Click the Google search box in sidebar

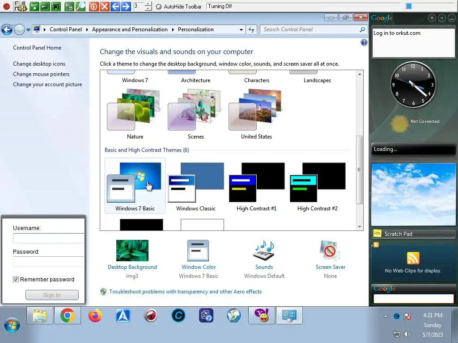[413, 299]
